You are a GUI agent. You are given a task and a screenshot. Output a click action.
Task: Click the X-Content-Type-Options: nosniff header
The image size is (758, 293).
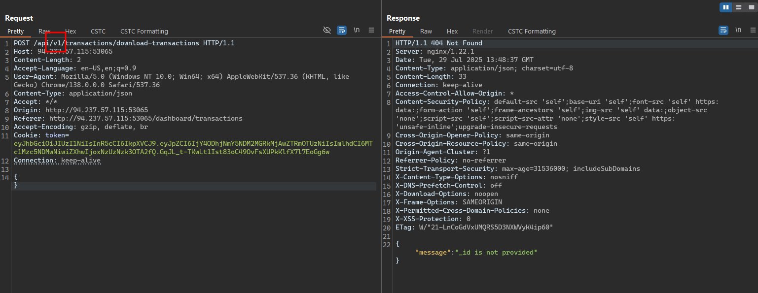click(x=457, y=177)
